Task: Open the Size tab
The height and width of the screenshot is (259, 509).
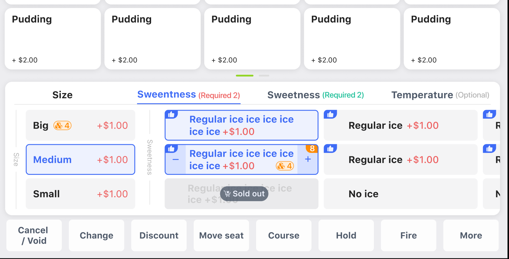Action: [62, 95]
